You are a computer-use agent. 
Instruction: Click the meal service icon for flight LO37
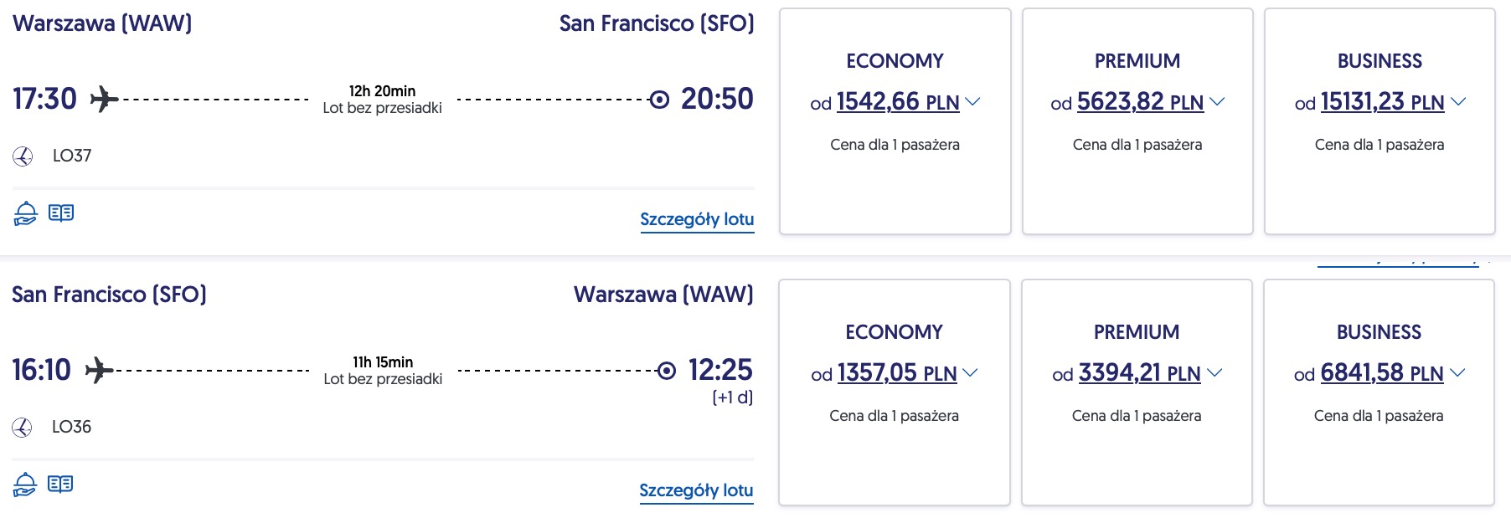(25, 213)
